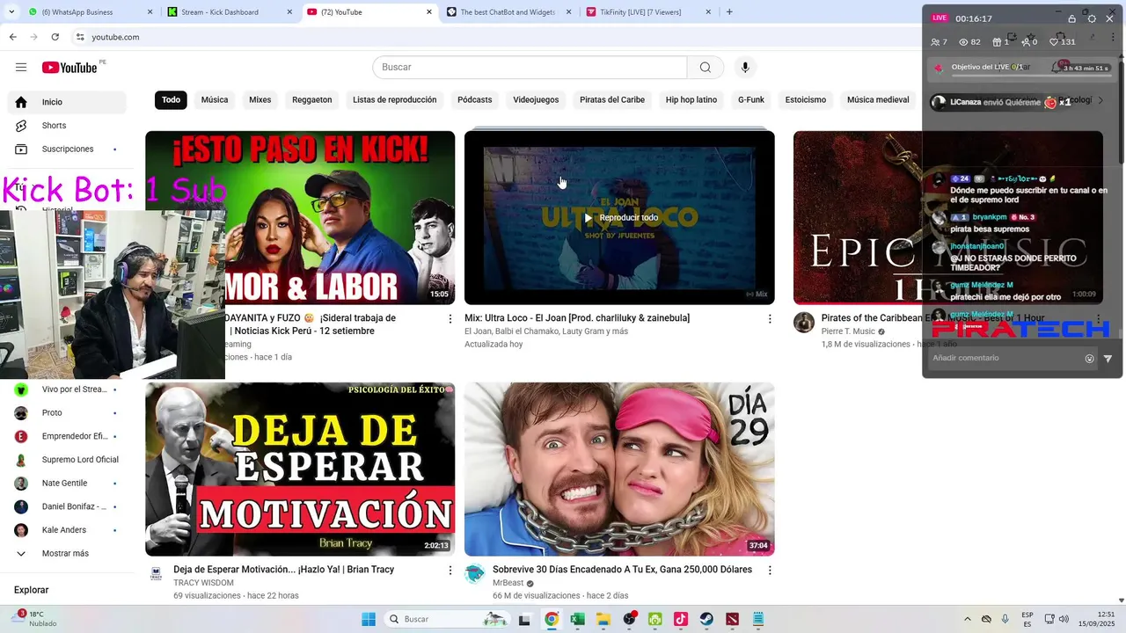
Task: Open the ESP language selector in the taskbar
Action: (x=1027, y=619)
